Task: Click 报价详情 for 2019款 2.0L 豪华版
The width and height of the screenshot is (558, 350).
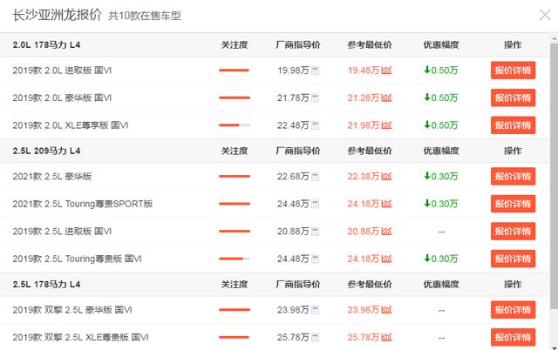Action: 513,98
